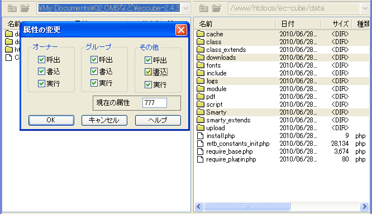Click the remote path /www/htdocs/ec-cube/data field
Viewport: 372px width, 214px height.
point(295,8)
